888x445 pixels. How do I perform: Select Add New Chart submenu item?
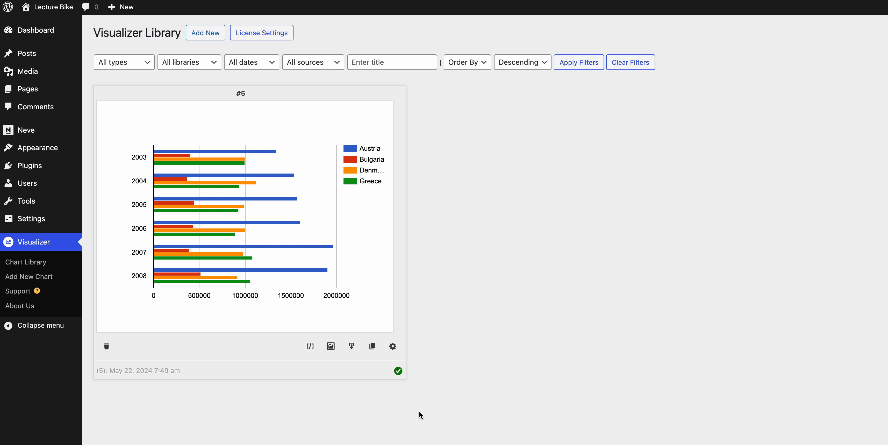pyautogui.click(x=29, y=276)
